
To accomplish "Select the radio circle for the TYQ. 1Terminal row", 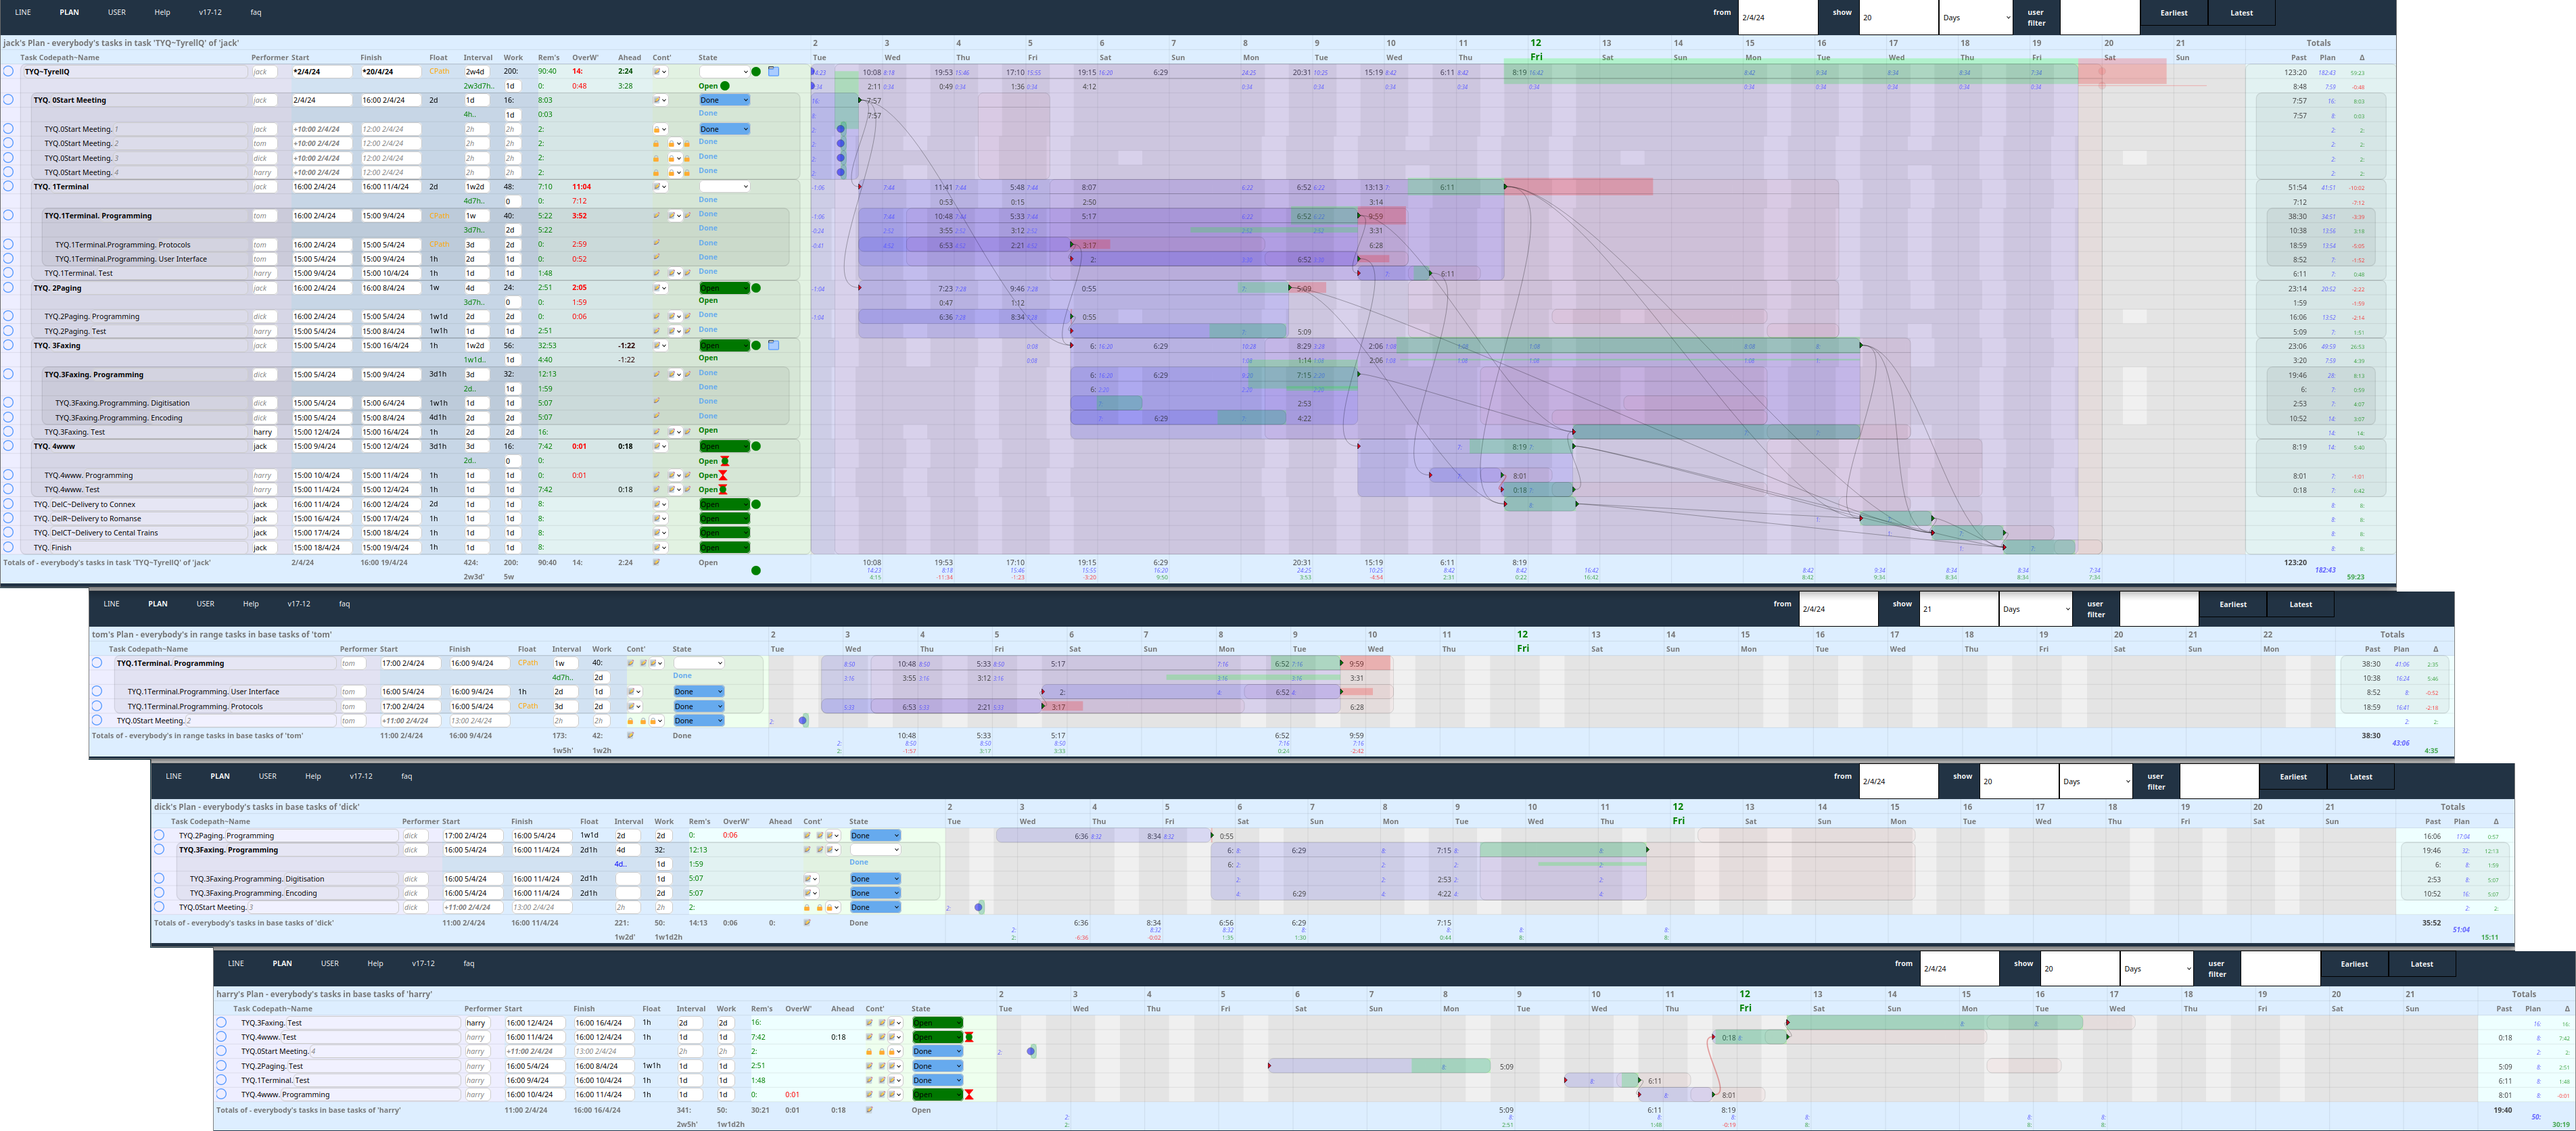I will pyautogui.click(x=8, y=186).
